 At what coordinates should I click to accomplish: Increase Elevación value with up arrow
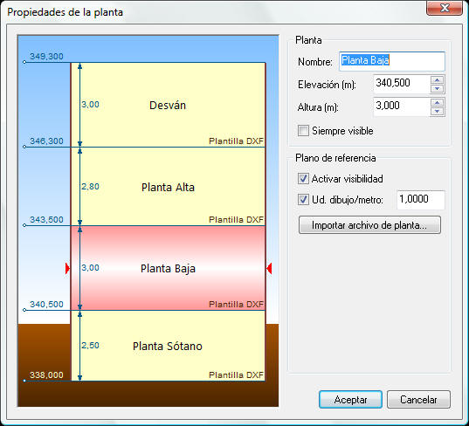coord(438,79)
